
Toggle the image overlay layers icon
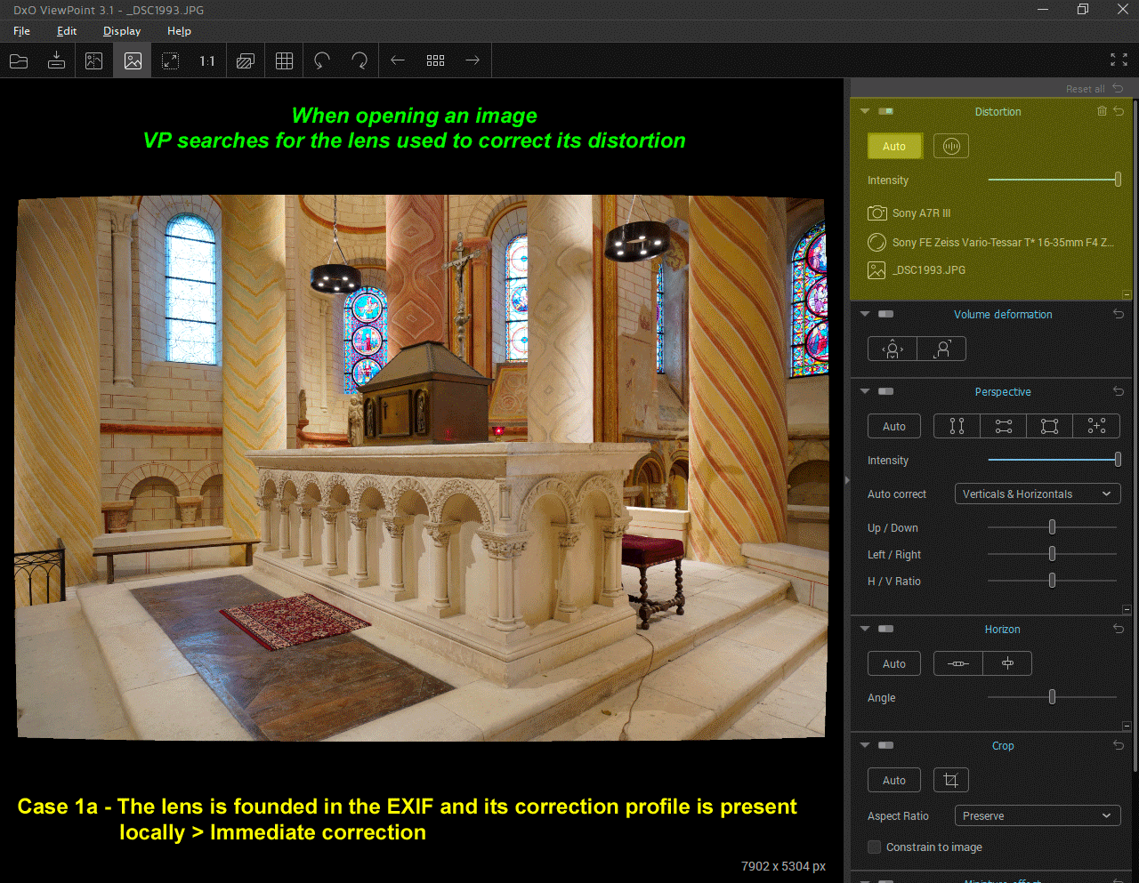[x=246, y=60]
